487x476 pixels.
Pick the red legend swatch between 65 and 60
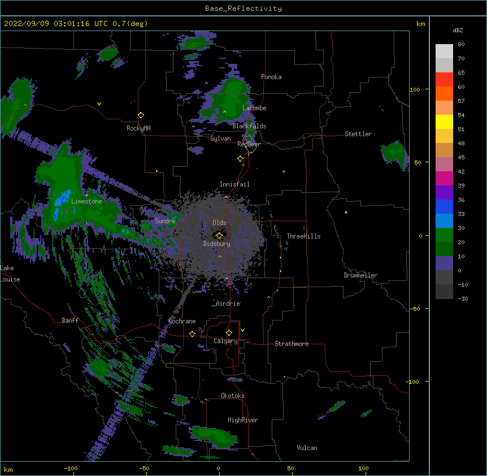[444, 79]
